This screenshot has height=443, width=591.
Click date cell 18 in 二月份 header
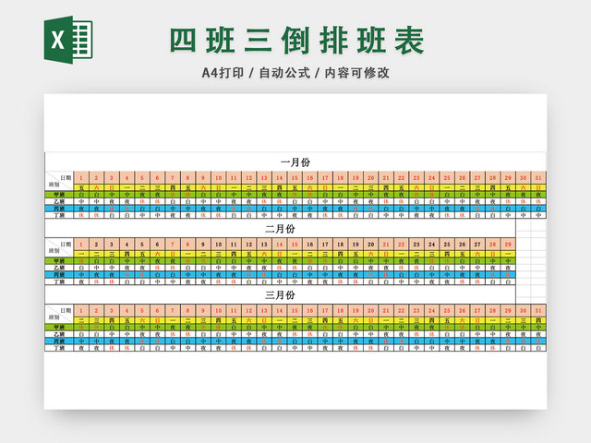pos(341,244)
